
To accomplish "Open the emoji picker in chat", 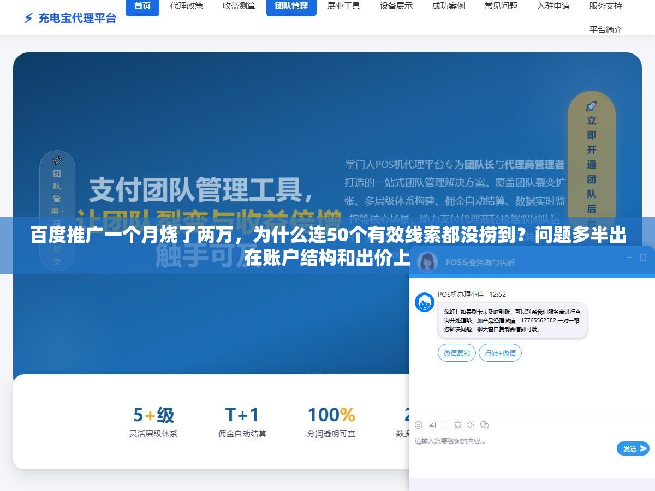I will click(x=419, y=425).
